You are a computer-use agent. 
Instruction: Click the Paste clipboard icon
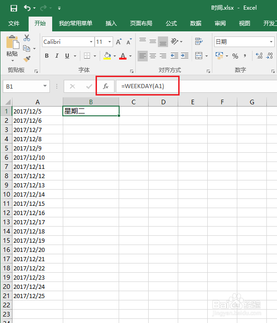point(12,42)
